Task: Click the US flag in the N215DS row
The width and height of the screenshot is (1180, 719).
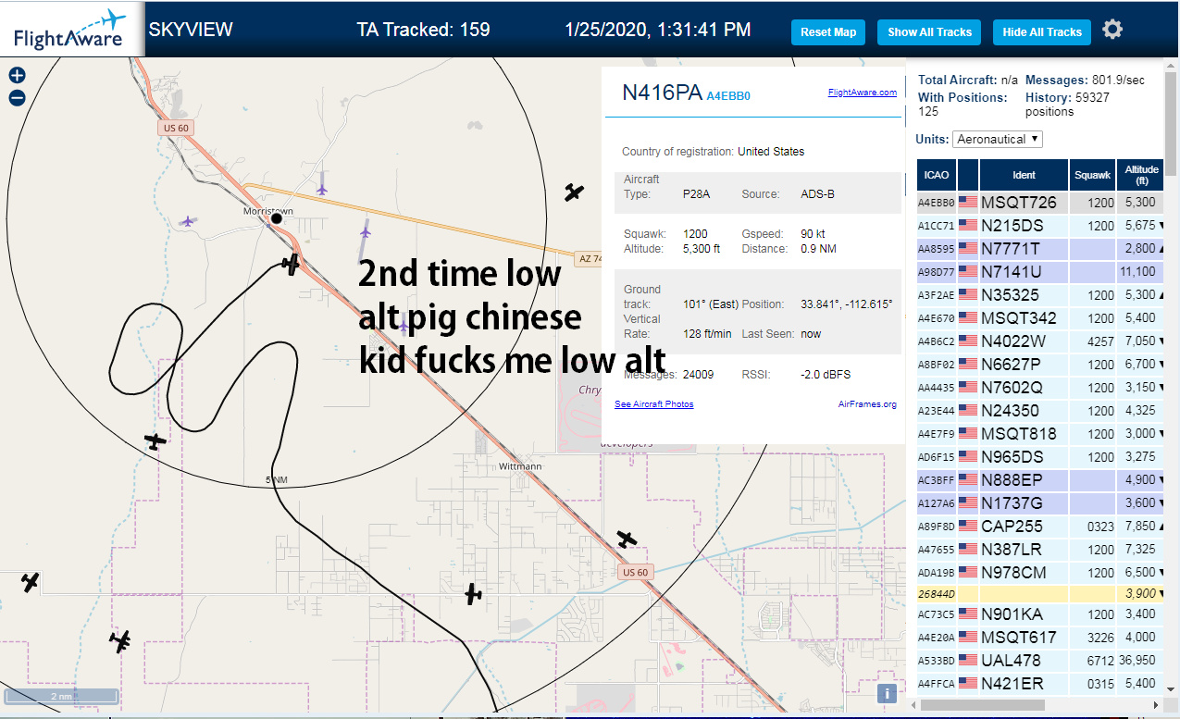Action: [968, 226]
